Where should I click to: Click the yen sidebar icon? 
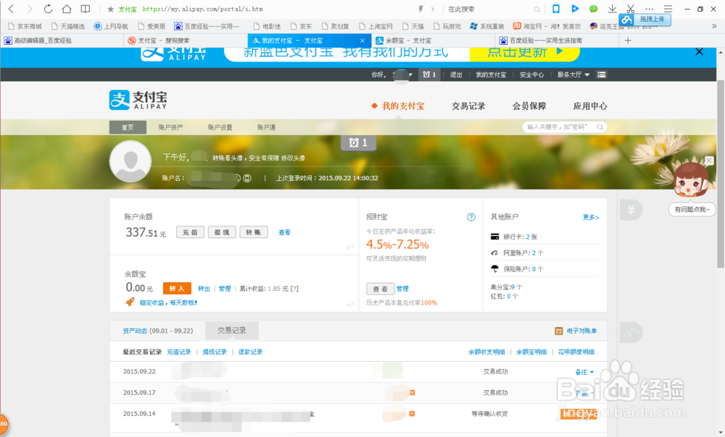[631, 211]
